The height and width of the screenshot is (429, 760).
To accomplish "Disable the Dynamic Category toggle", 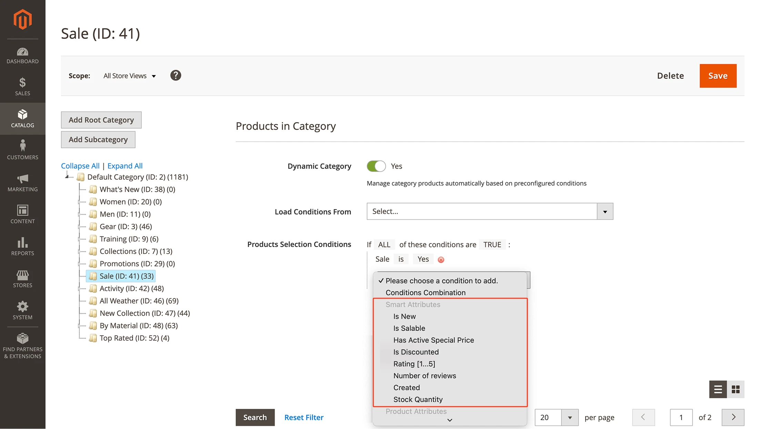I will 376,166.
